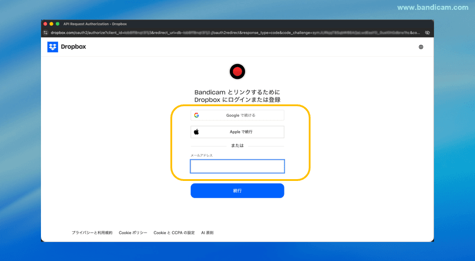
Task: Click the 'API Request Authorization - Dropbox' title
Action: (x=95, y=24)
